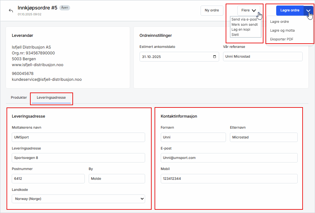The width and height of the screenshot is (315, 213).
Task: Open the calendar picker in arrival date
Action: (x=214, y=57)
